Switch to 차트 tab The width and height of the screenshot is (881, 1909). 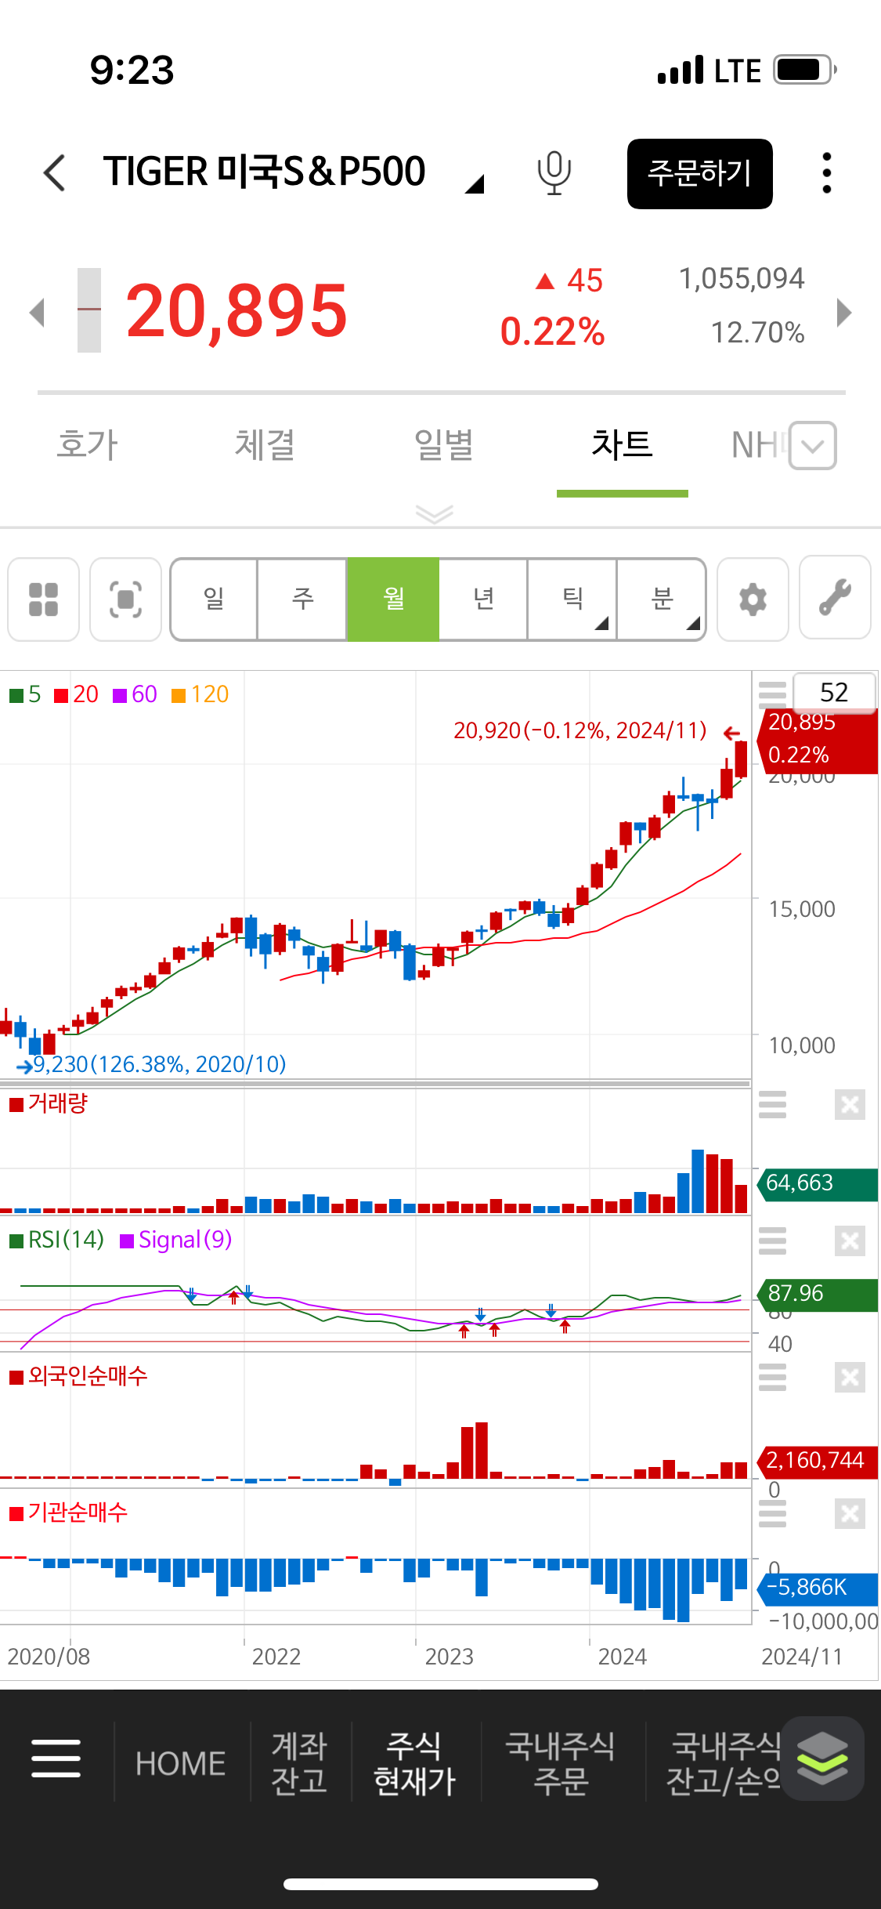tap(622, 445)
